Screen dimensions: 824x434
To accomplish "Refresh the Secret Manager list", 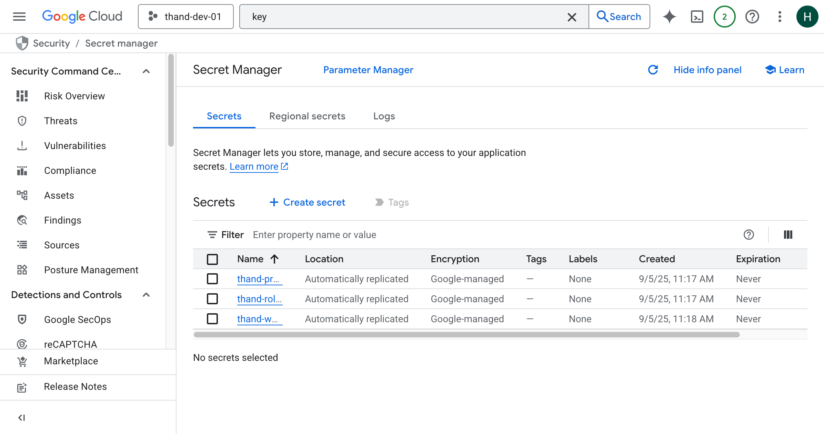I will coord(653,70).
